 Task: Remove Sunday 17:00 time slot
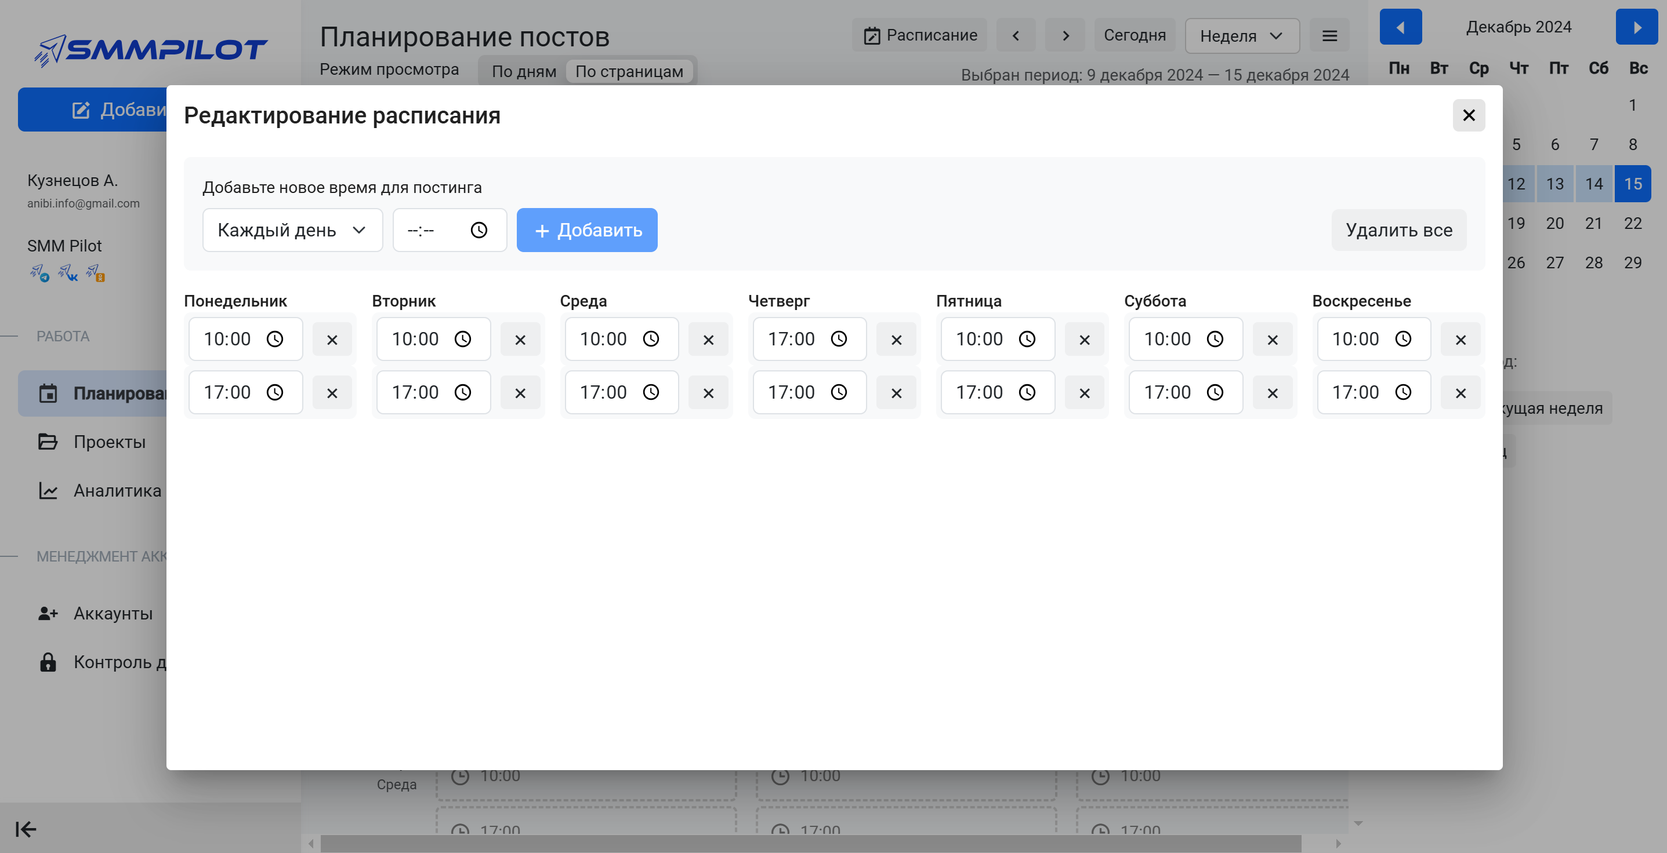(x=1460, y=392)
